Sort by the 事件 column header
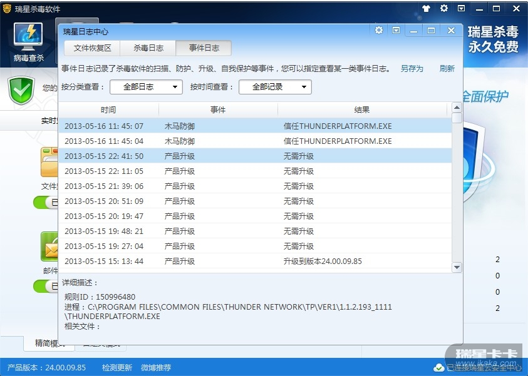528x376 pixels. point(218,110)
